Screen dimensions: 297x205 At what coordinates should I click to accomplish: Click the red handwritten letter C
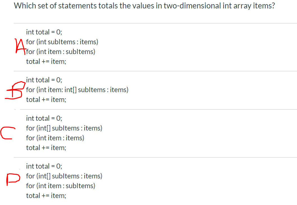tap(8, 133)
